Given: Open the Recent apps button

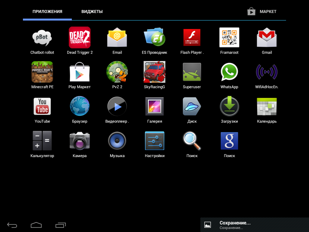Looking at the screenshot, I should click(x=61, y=225).
